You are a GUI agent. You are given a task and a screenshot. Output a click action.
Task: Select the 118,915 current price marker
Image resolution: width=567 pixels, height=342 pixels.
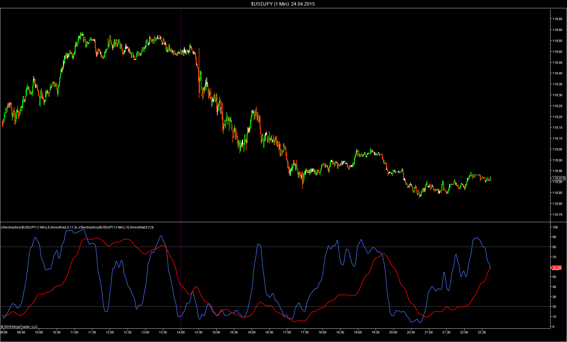point(558,178)
